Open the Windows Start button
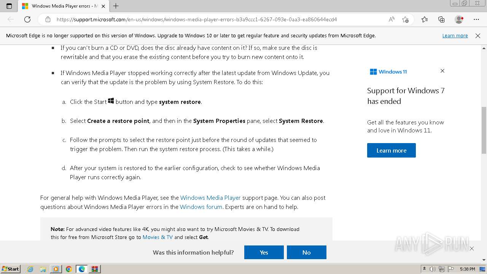Viewport: 487px width, 274px height. (x=10, y=269)
